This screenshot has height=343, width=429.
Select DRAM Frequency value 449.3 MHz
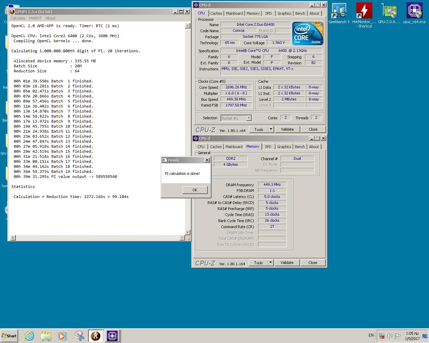[x=272, y=185]
